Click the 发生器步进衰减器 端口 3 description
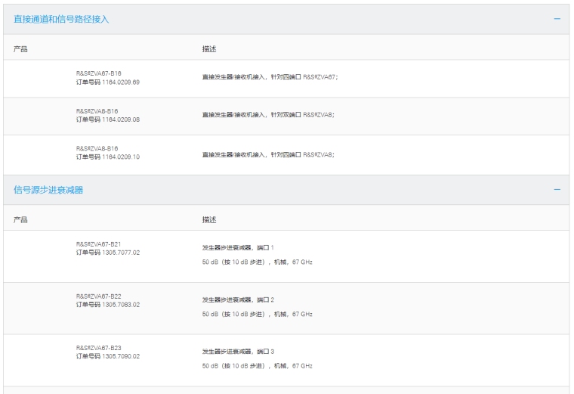Image resolution: width=574 pixels, height=394 pixels. pyautogui.click(x=237, y=352)
